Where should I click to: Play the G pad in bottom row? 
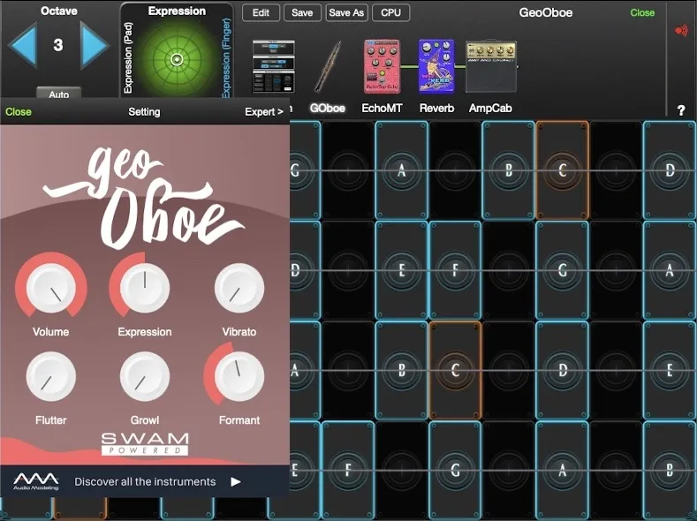(x=455, y=470)
